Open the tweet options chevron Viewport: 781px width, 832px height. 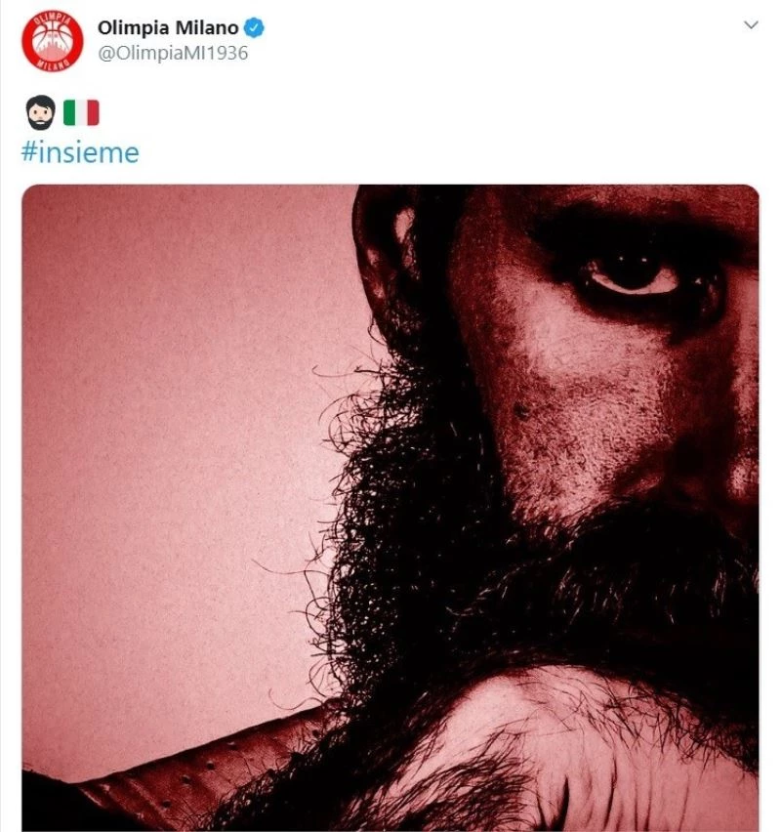tap(751, 25)
